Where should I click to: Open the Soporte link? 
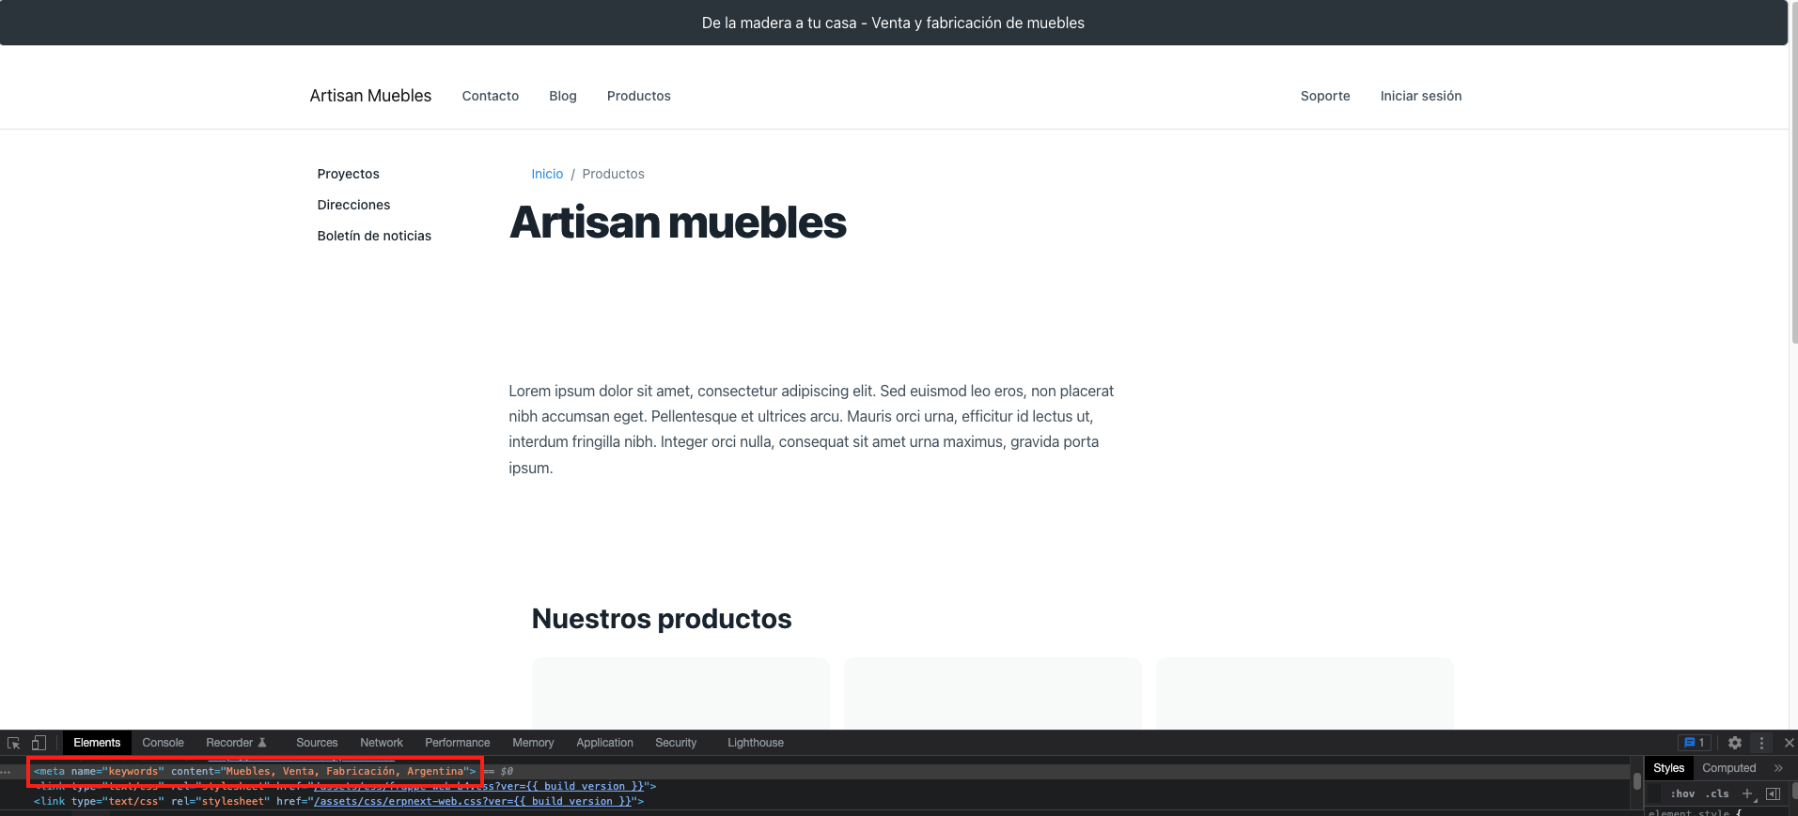point(1325,96)
